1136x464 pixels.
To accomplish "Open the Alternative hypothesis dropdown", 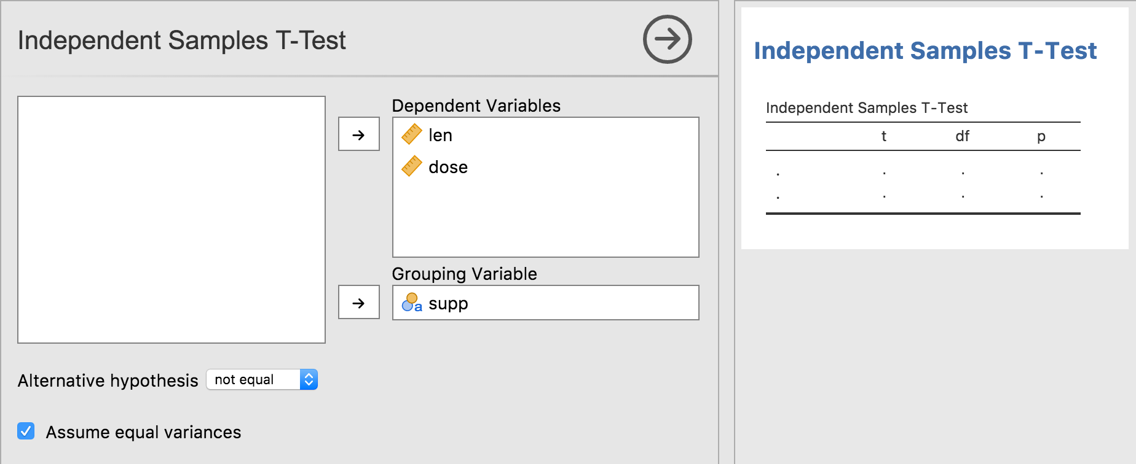I will coord(261,380).
